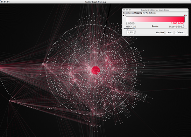This screenshot has height=137, width=191.
Task: Decrease range value with stepper down arrow
Action: 135,33
